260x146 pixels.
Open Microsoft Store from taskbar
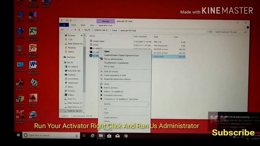109,136
